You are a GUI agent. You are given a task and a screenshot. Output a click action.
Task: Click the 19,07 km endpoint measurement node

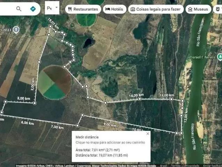50,26
